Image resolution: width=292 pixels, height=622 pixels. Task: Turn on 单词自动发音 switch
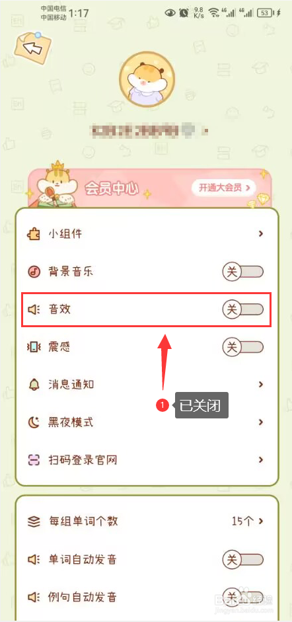click(243, 560)
